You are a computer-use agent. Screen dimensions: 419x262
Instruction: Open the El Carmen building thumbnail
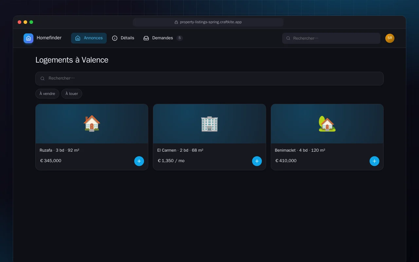(x=209, y=124)
